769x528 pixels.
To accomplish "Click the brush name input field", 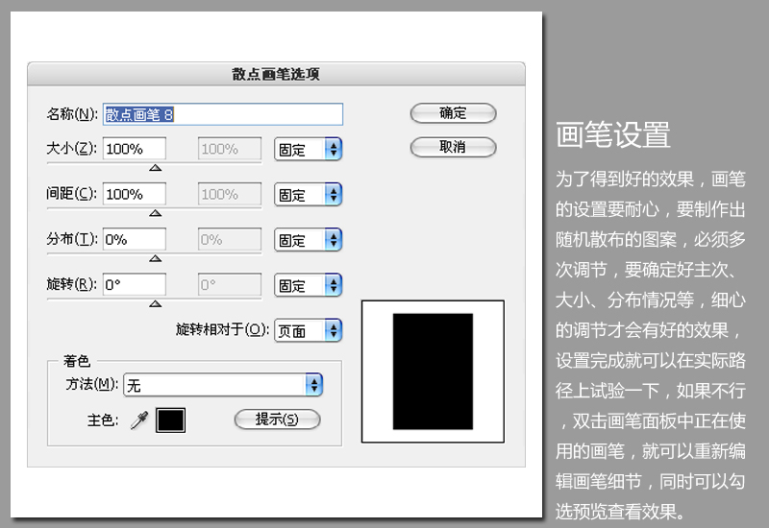I will (223, 114).
